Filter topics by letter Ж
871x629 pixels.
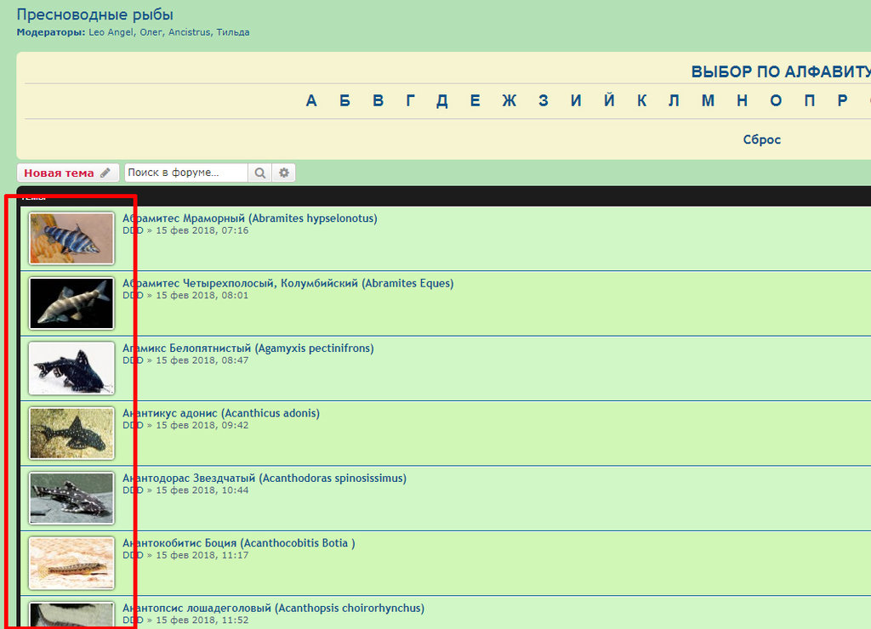(x=509, y=101)
